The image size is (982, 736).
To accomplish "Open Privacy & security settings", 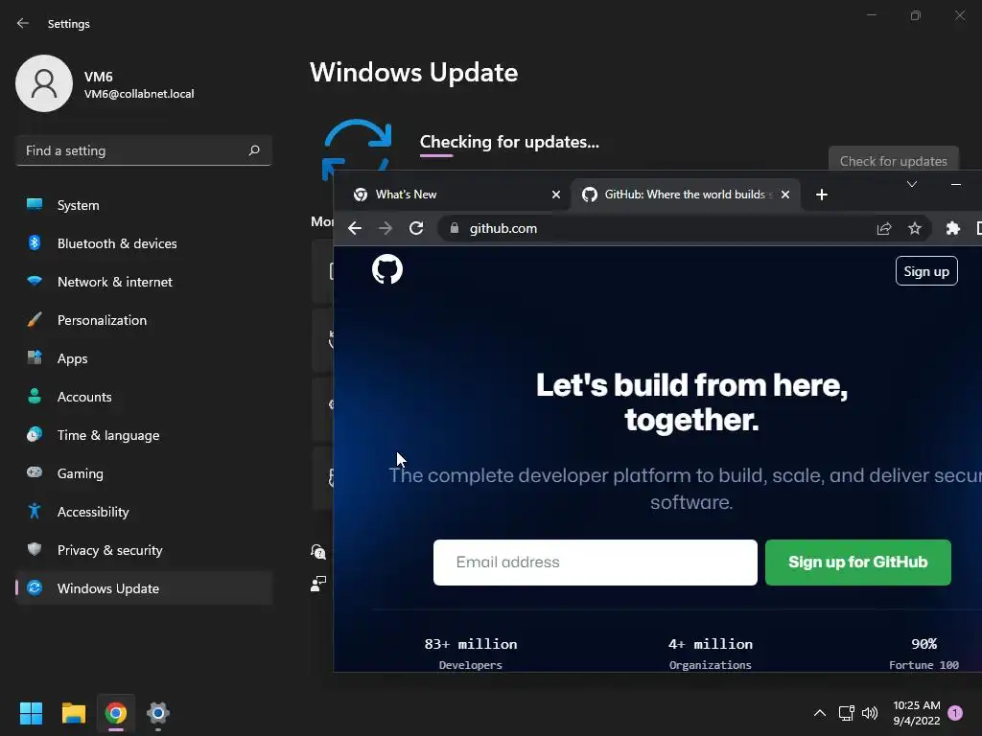I will (144, 550).
